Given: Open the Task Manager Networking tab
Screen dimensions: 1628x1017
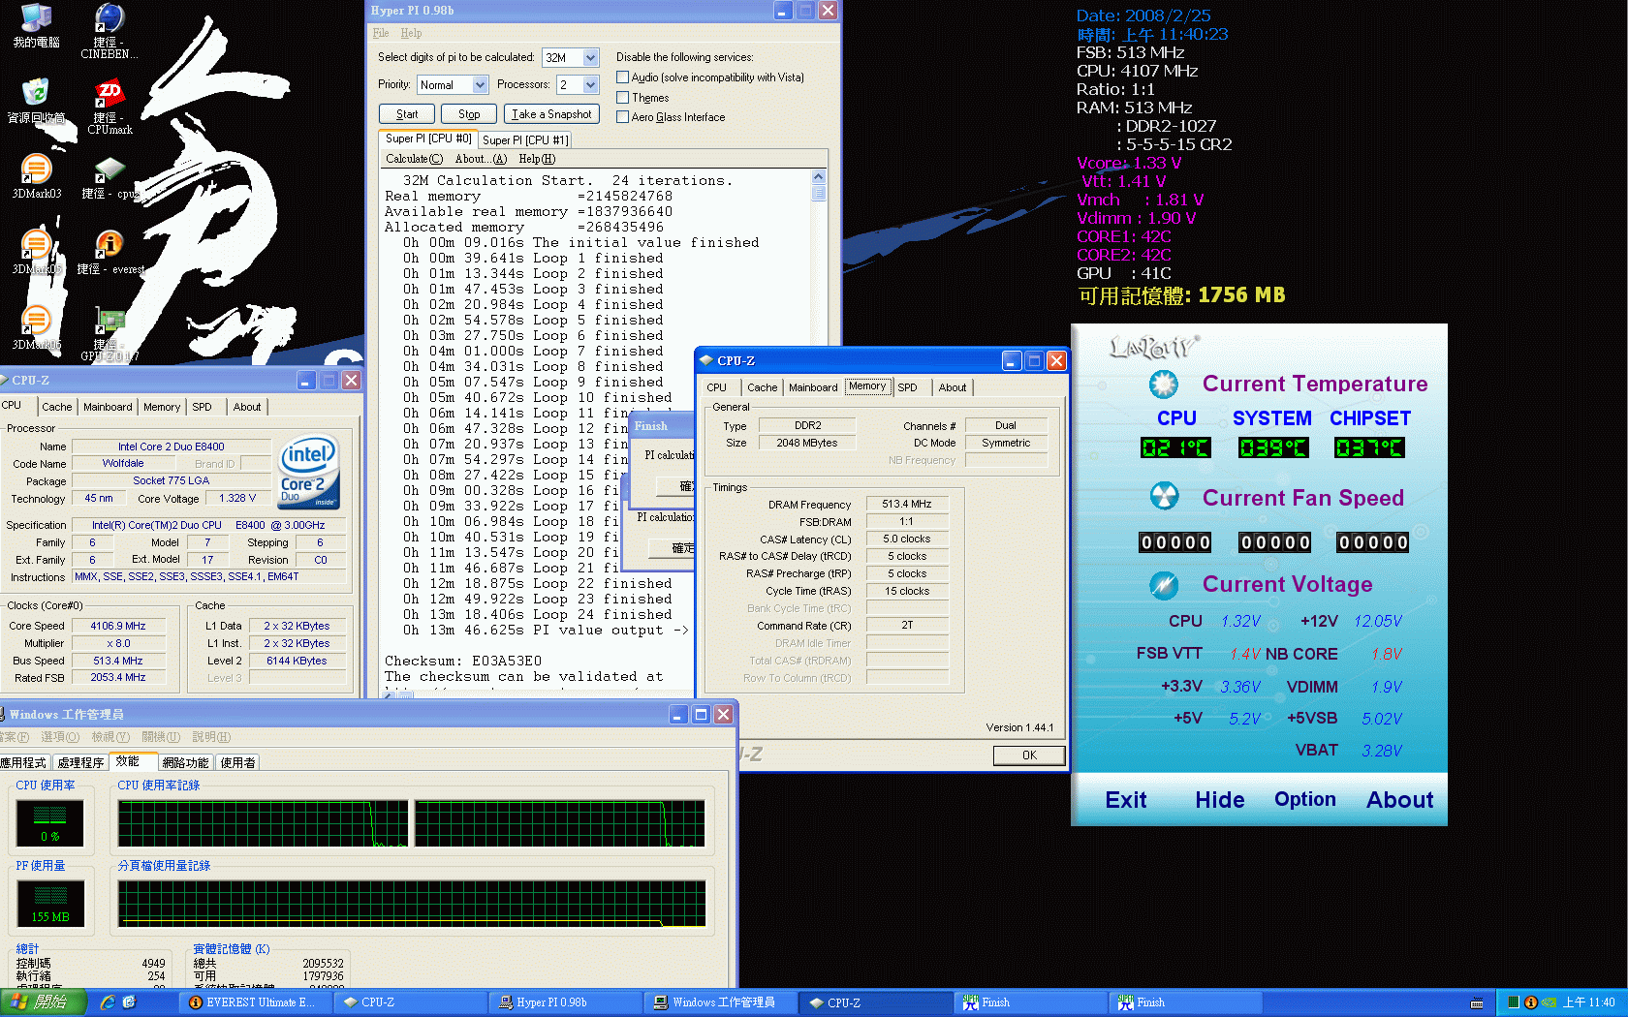Looking at the screenshot, I should coord(185,763).
